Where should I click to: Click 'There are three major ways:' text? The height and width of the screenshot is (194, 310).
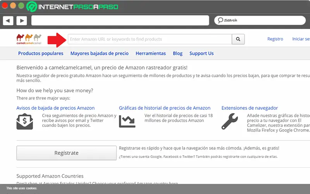point(43,98)
